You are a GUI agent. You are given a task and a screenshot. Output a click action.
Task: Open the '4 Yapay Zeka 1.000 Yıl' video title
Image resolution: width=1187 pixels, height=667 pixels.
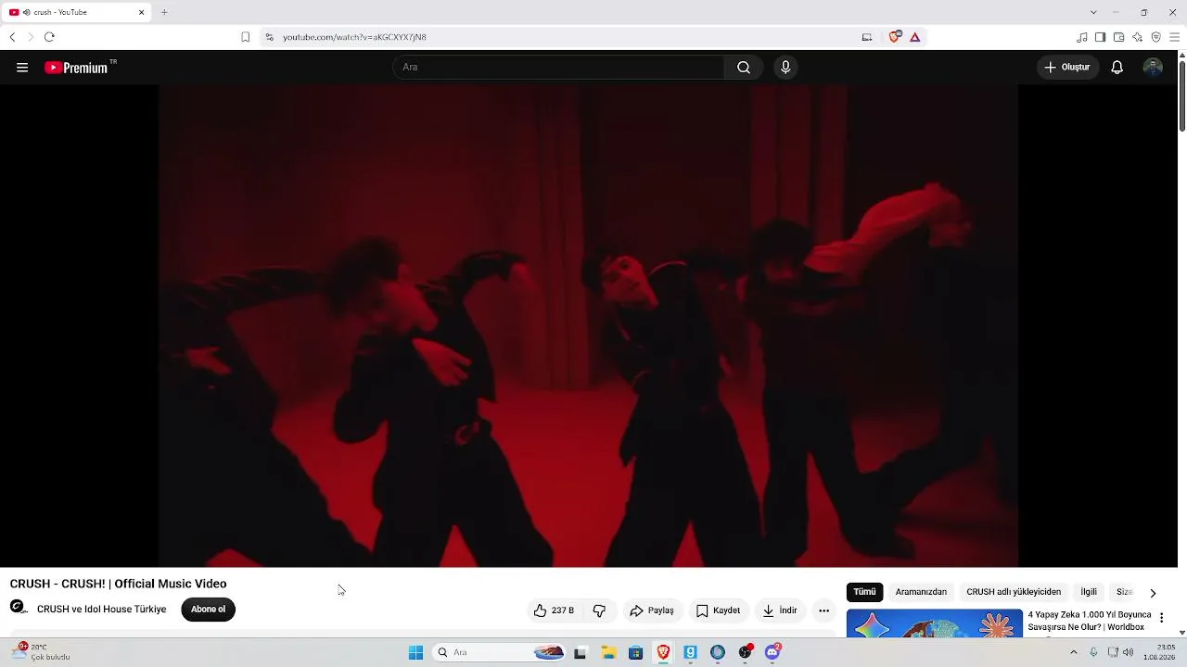tap(1090, 621)
